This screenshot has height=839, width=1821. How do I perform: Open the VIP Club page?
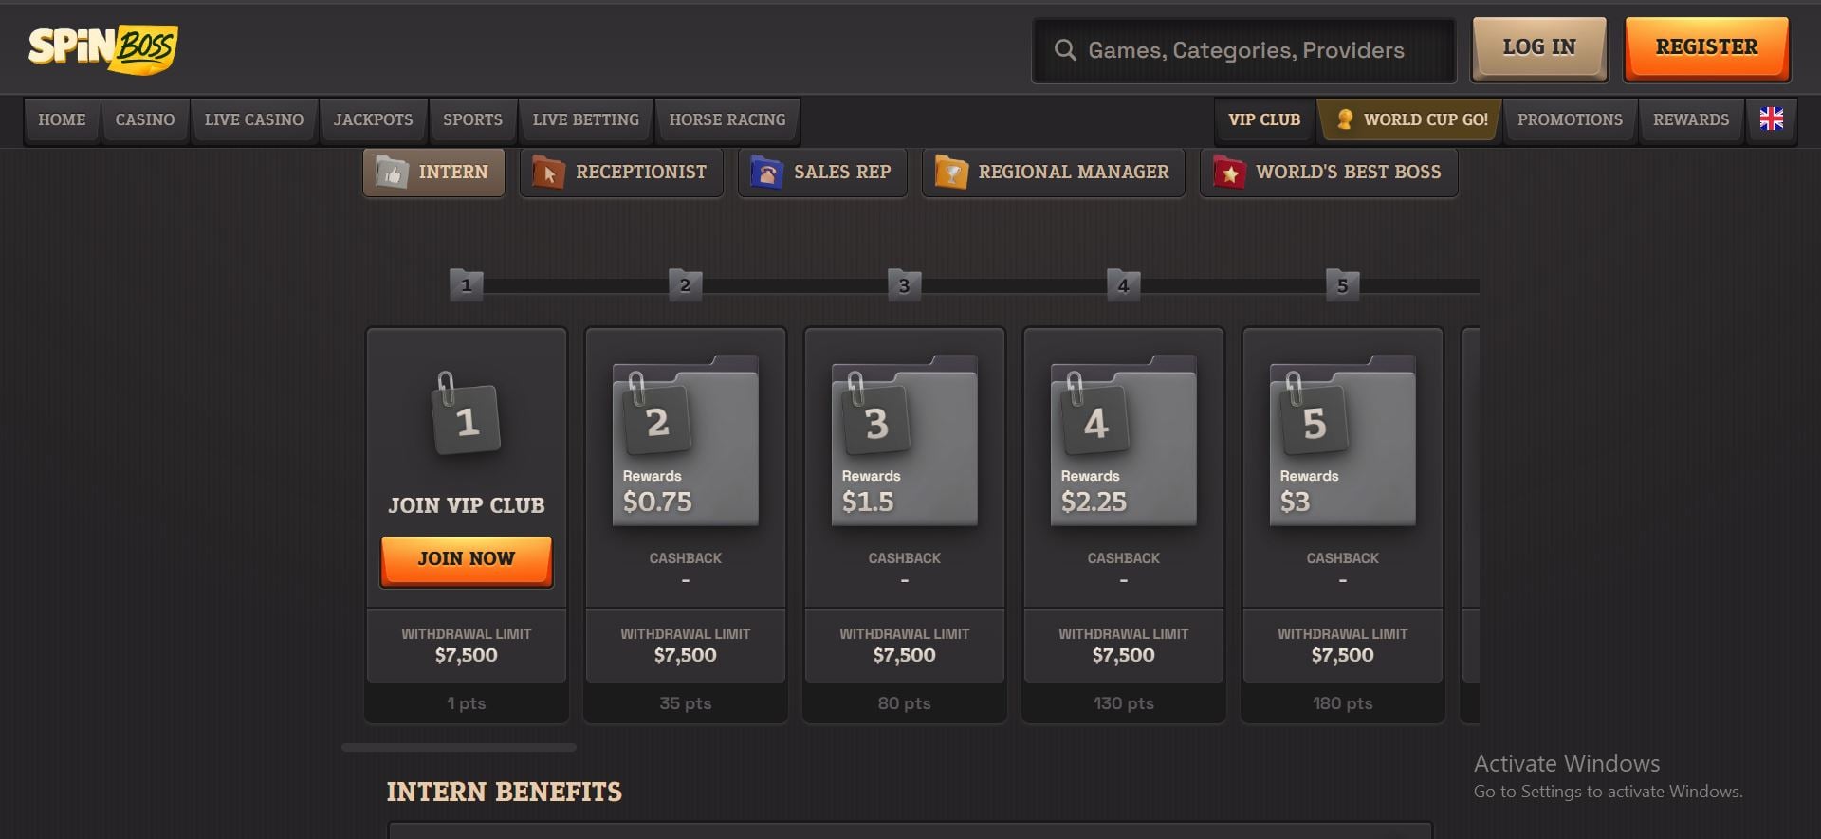(1264, 120)
